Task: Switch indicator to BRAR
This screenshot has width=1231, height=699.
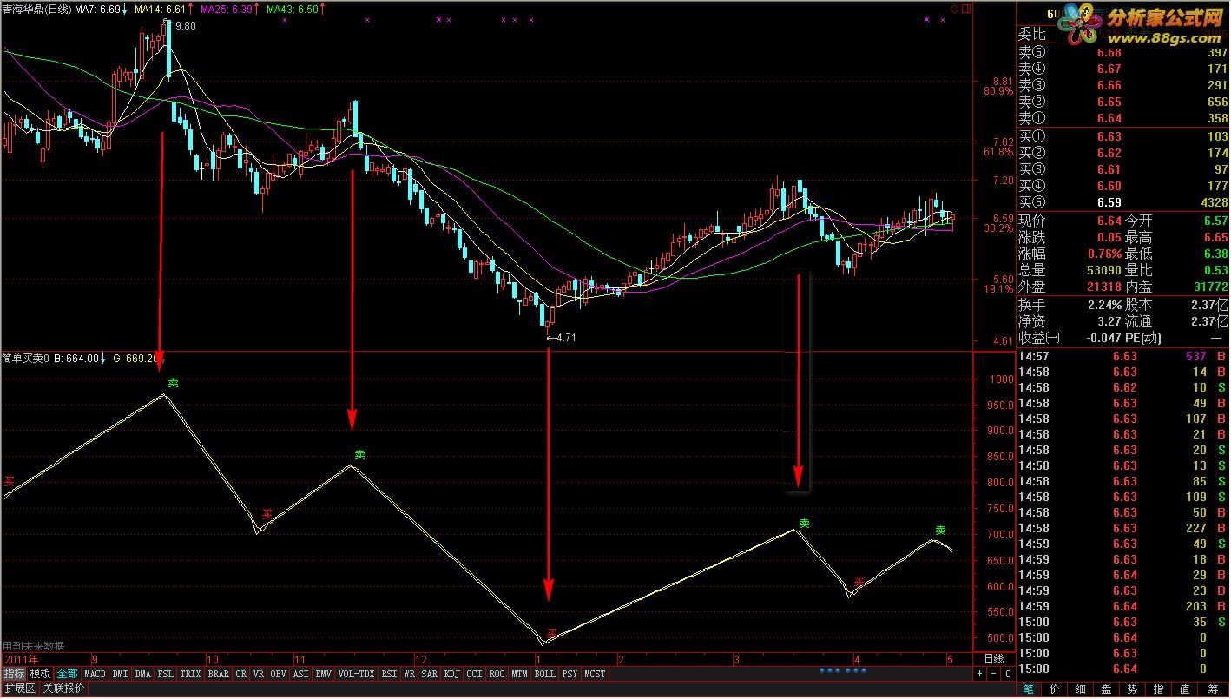Action: [219, 674]
